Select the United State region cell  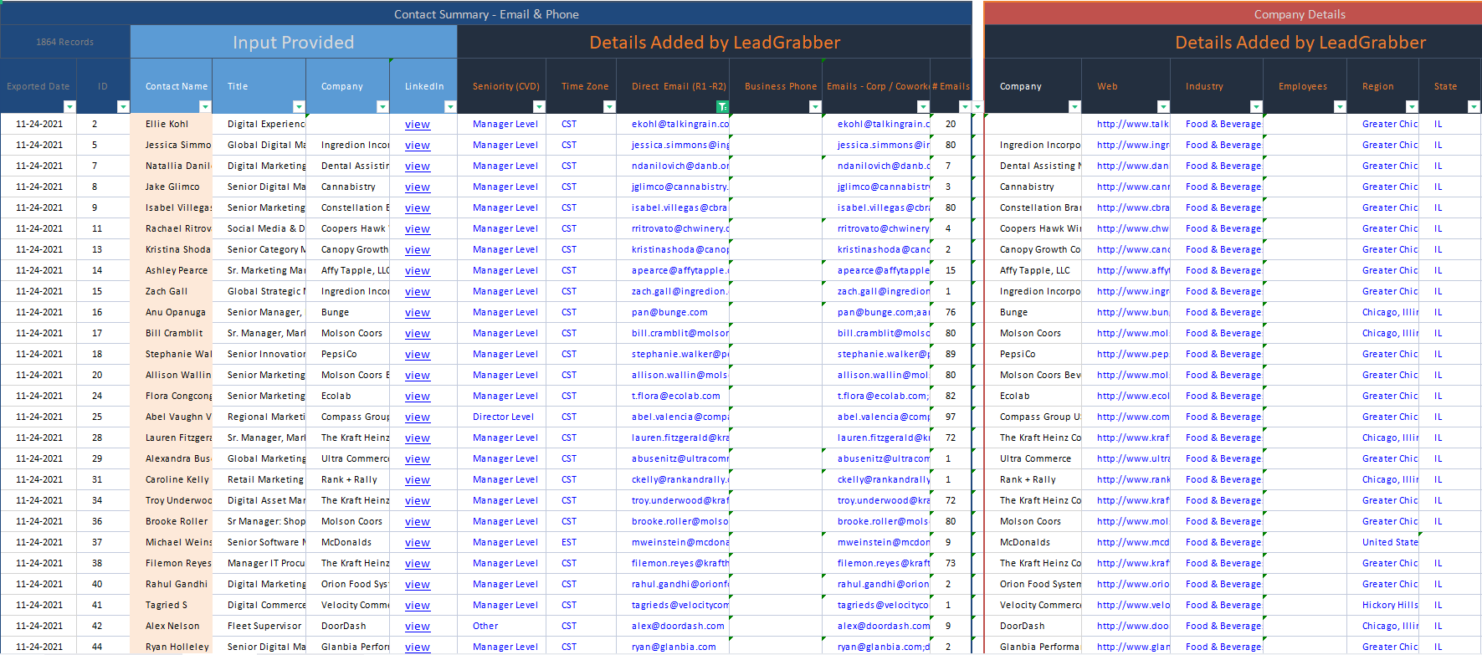[1383, 542]
